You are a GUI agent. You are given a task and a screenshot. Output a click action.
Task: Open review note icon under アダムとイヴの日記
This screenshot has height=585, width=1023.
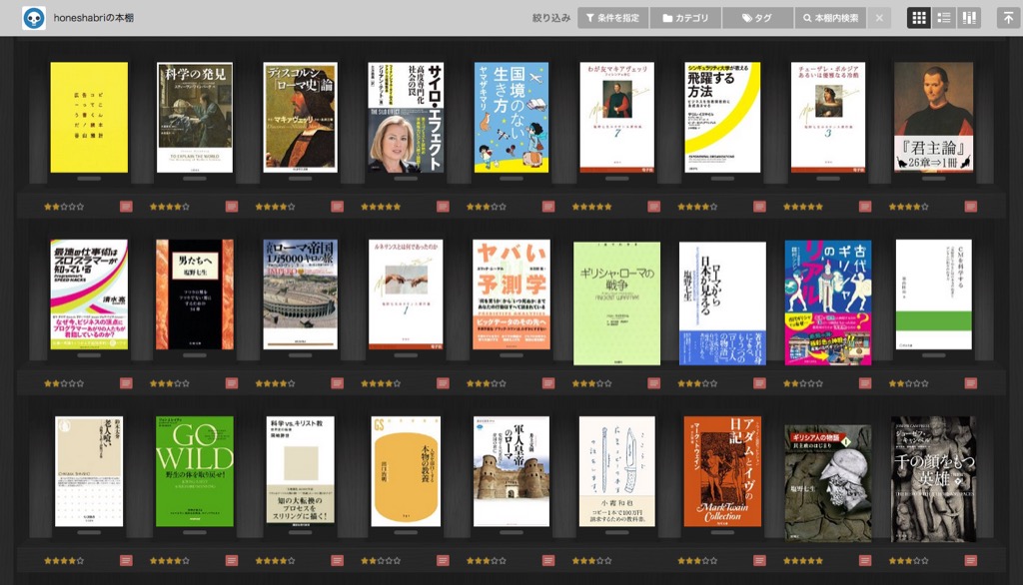(759, 560)
